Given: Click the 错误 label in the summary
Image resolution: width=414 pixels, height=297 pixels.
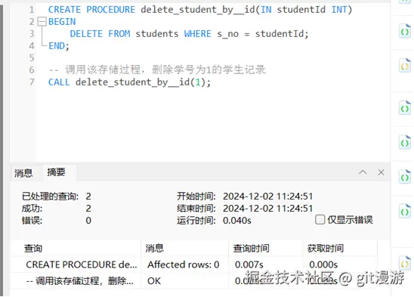Looking at the screenshot, I should pyautogui.click(x=32, y=221).
